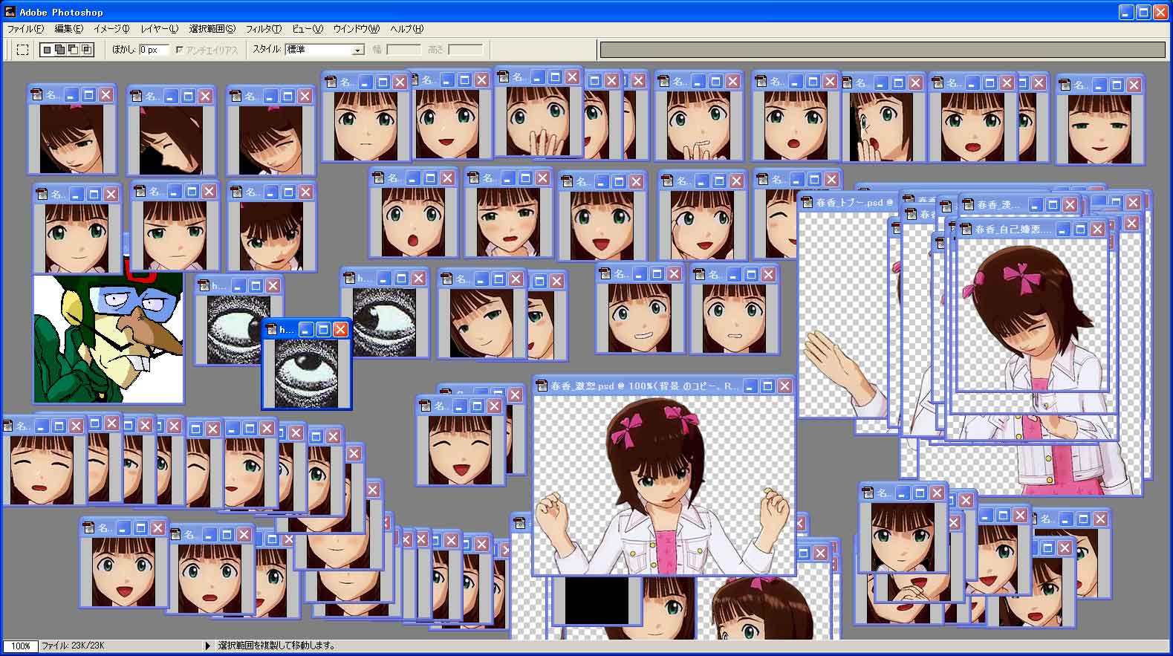Minimize the 春香_激怒.psd document window
This screenshot has width=1173, height=656.
click(750, 386)
